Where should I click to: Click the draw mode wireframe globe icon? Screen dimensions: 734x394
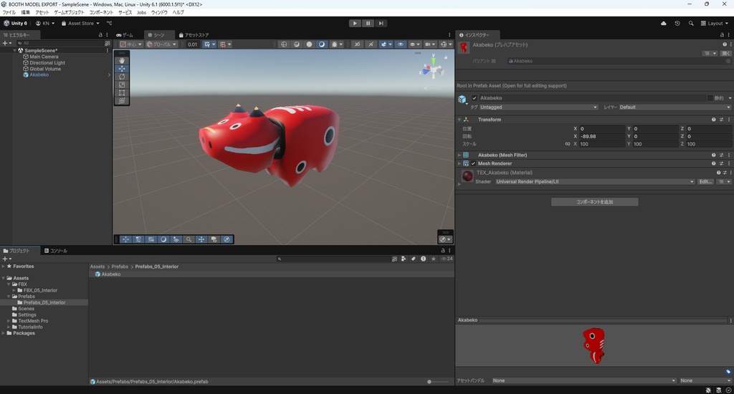pyautogui.click(x=284, y=44)
